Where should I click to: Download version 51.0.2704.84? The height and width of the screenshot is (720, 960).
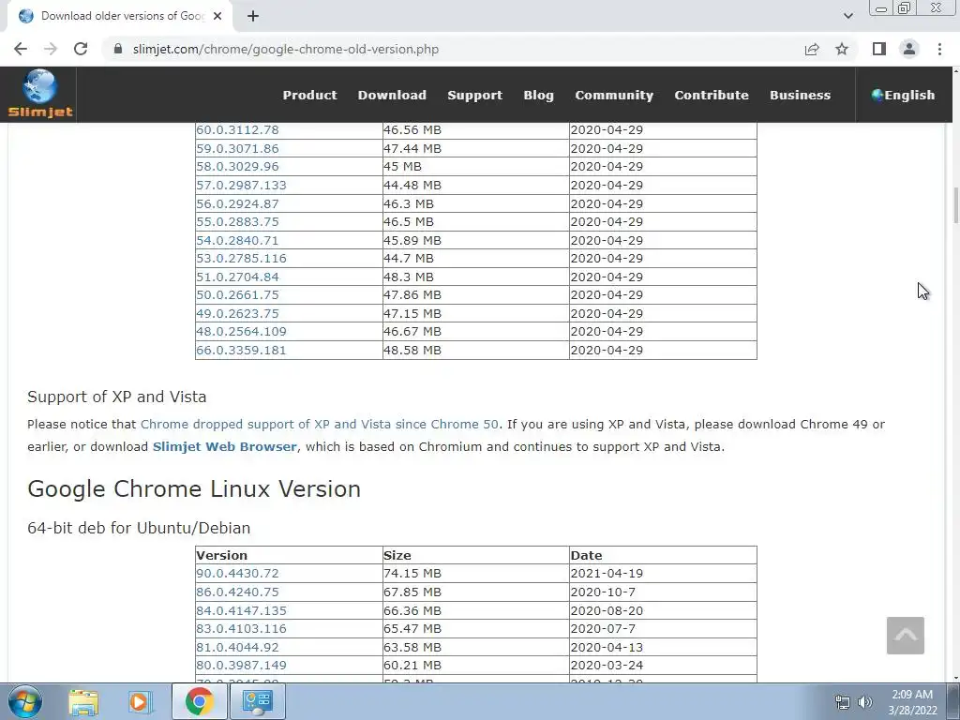point(237,277)
